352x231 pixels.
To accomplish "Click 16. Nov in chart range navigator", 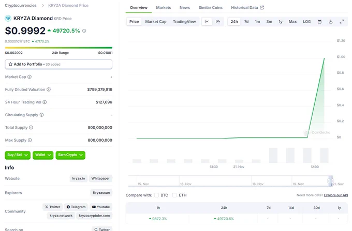I will (x=185, y=184).
